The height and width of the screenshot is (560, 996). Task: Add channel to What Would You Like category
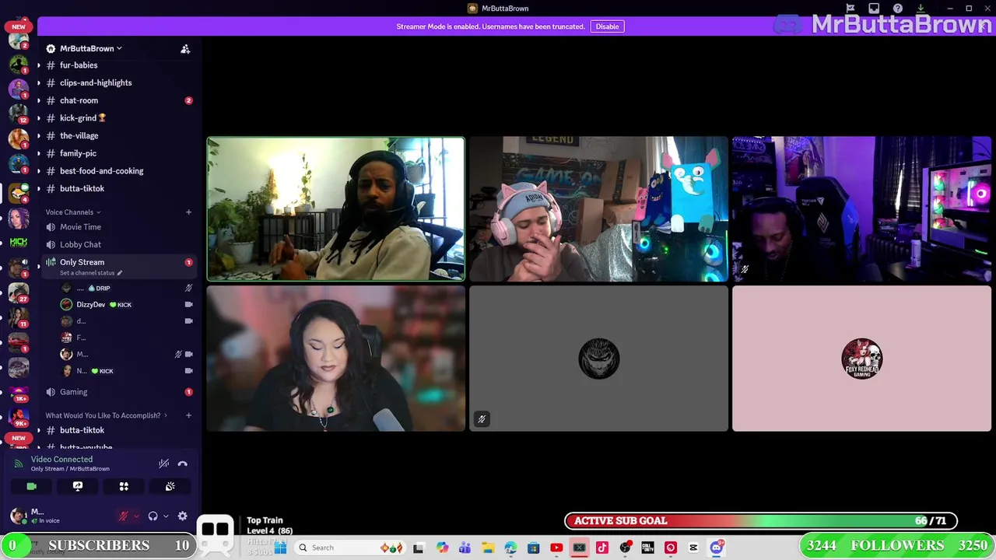[188, 415]
